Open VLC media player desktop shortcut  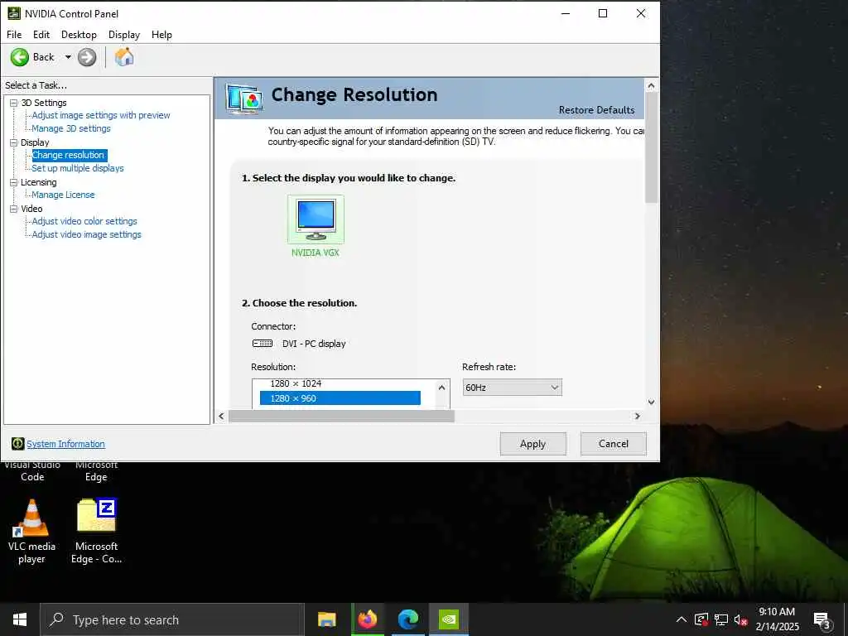[31, 532]
